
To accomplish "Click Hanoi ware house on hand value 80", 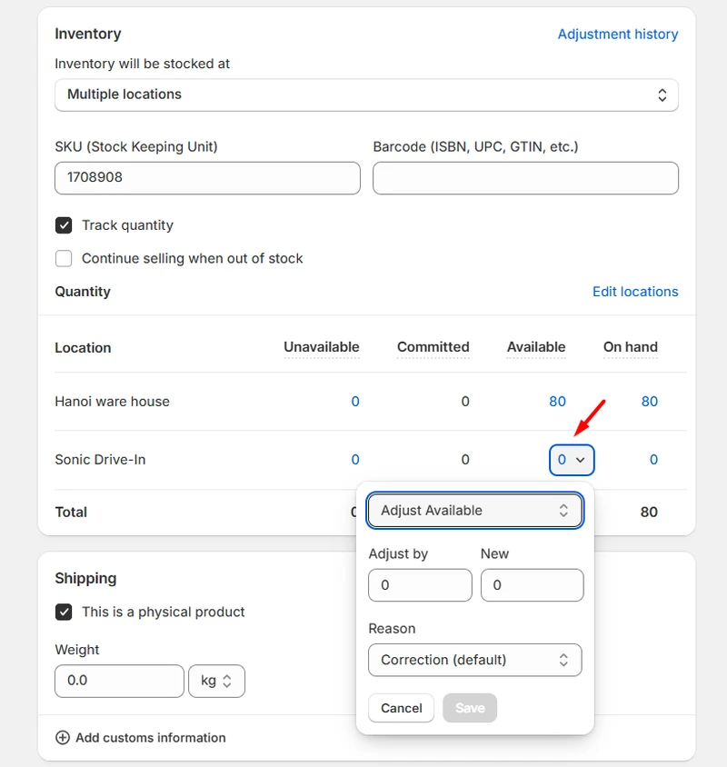I will [649, 402].
